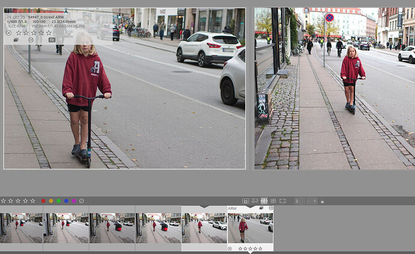The image size is (415, 254).
Task: Click the '24. Oct '25' date text
Action: pyautogui.click(x=16, y=17)
